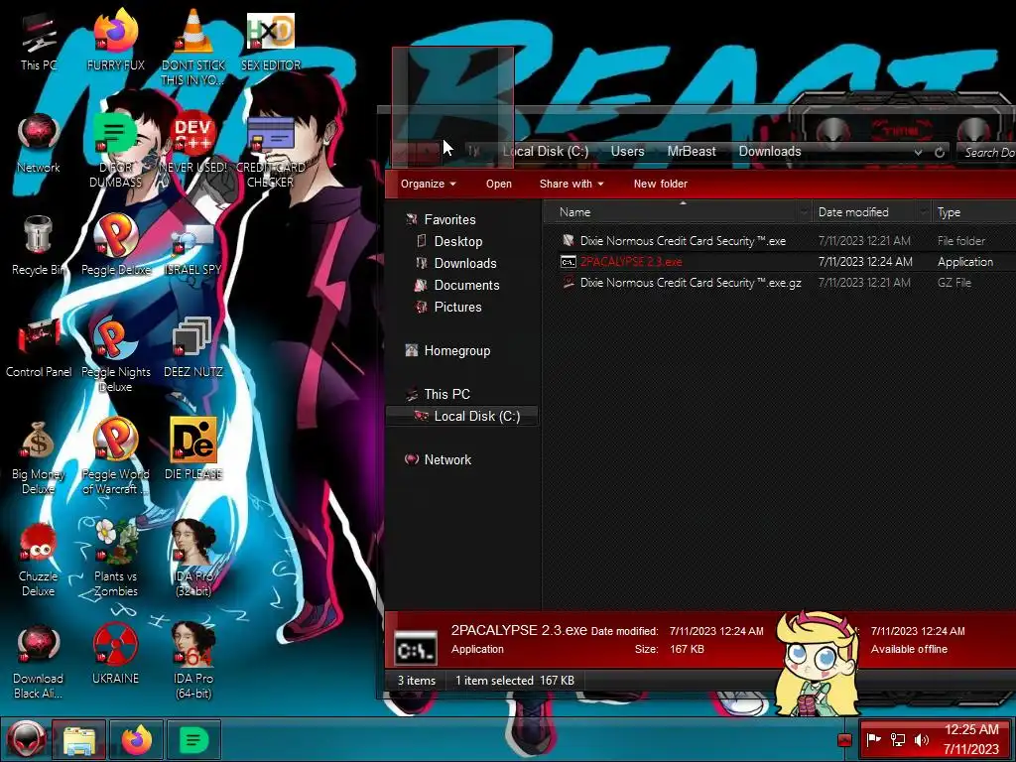Open the taskbar clock showing 12:25 AM
This screenshot has height=762, width=1016.
[970, 739]
